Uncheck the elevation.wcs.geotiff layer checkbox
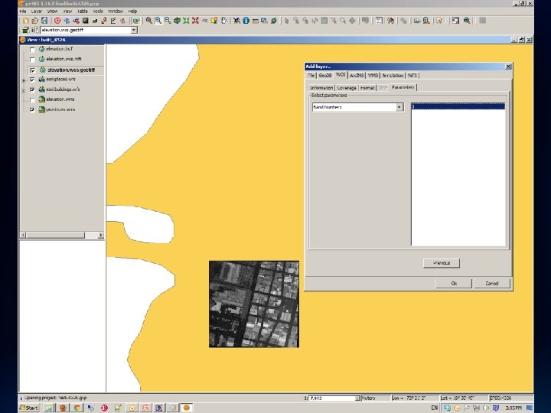The width and height of the screenshot is (551, 413). pos(31,70)
